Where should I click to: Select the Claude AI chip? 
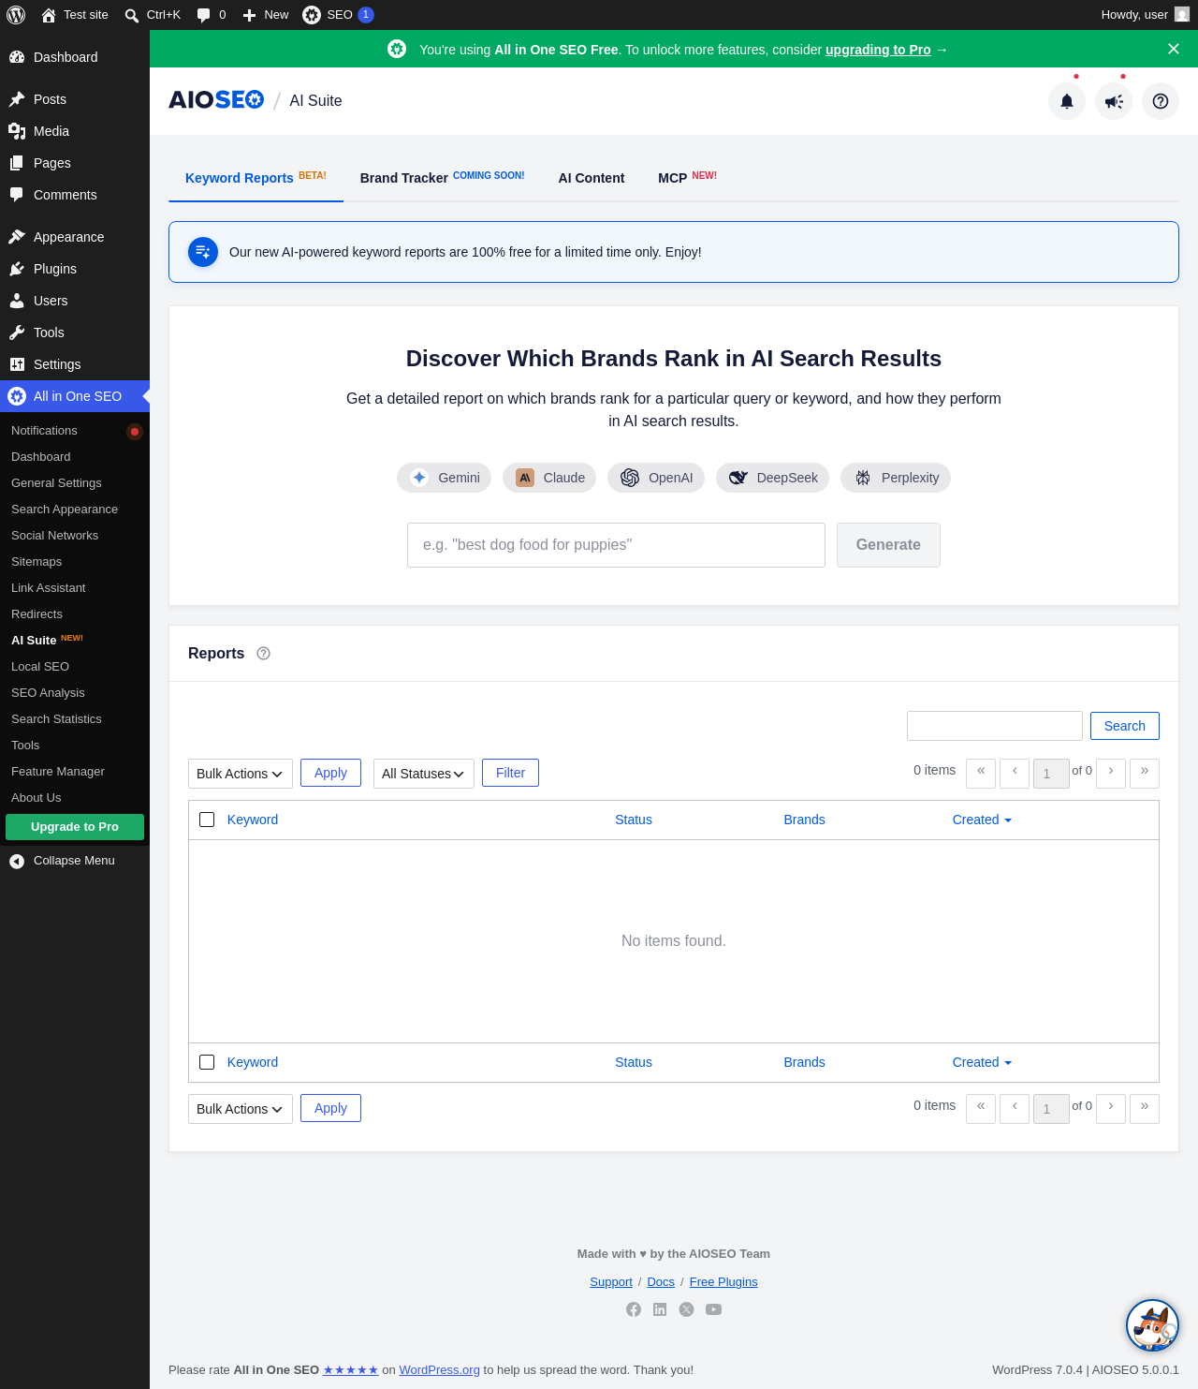click(549, 478)
